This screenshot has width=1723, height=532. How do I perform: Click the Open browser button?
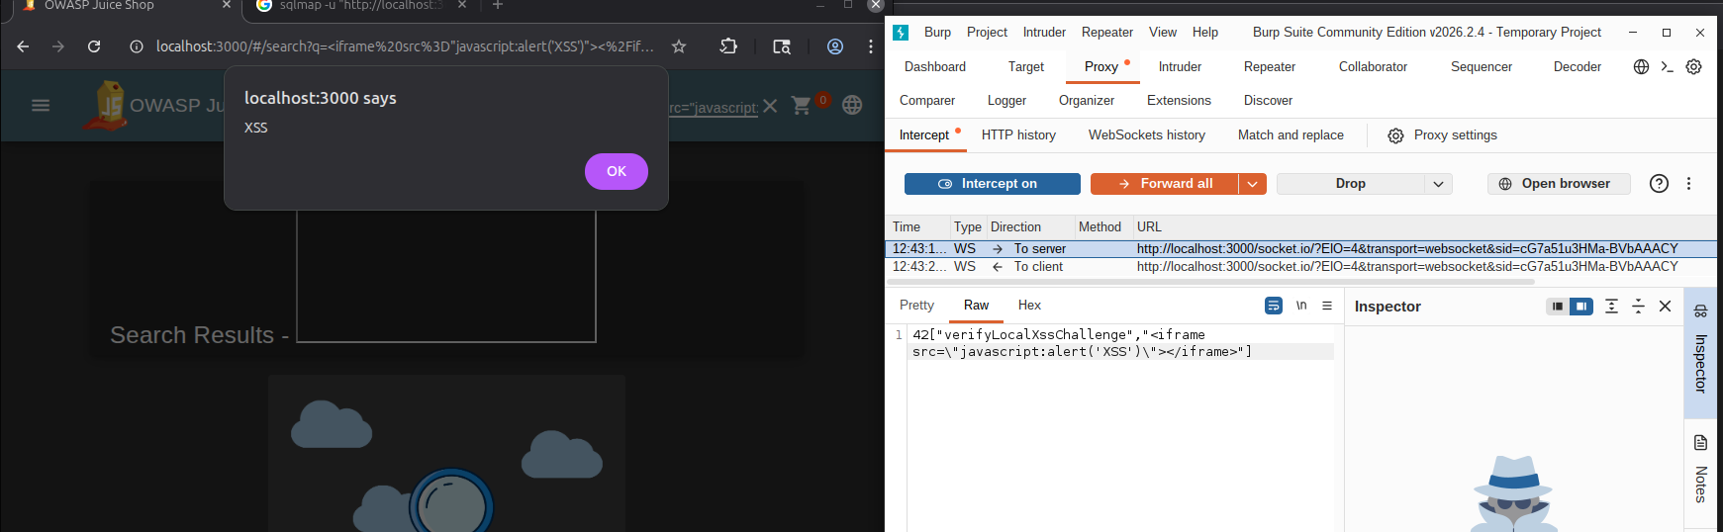pos(1559,184)
